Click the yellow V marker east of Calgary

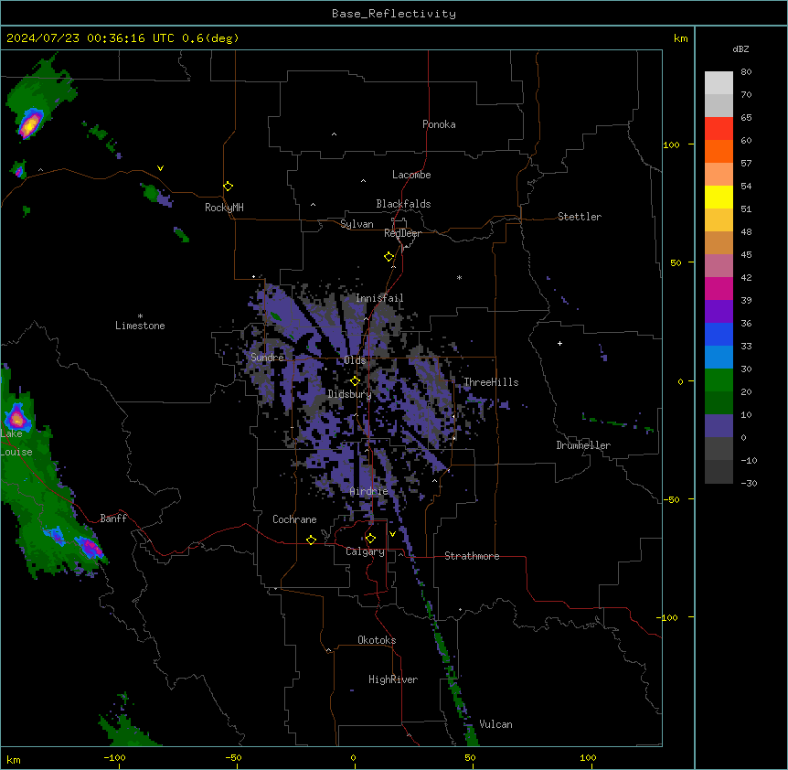tap(392, 534)
